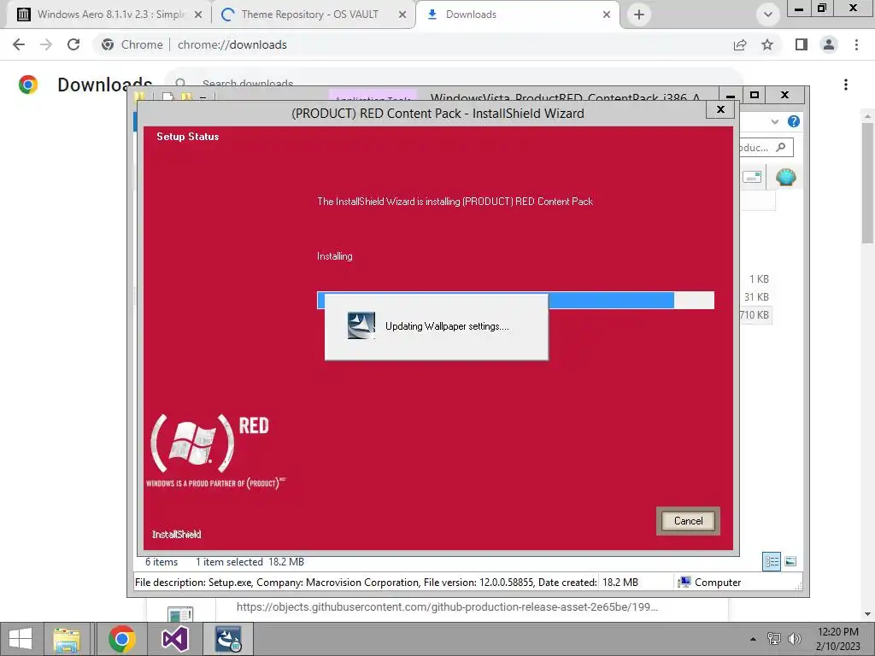Open the Chrome three-dot menu
Image resolution: width=875 pixels, height=656 pixels.
(856, 44)
